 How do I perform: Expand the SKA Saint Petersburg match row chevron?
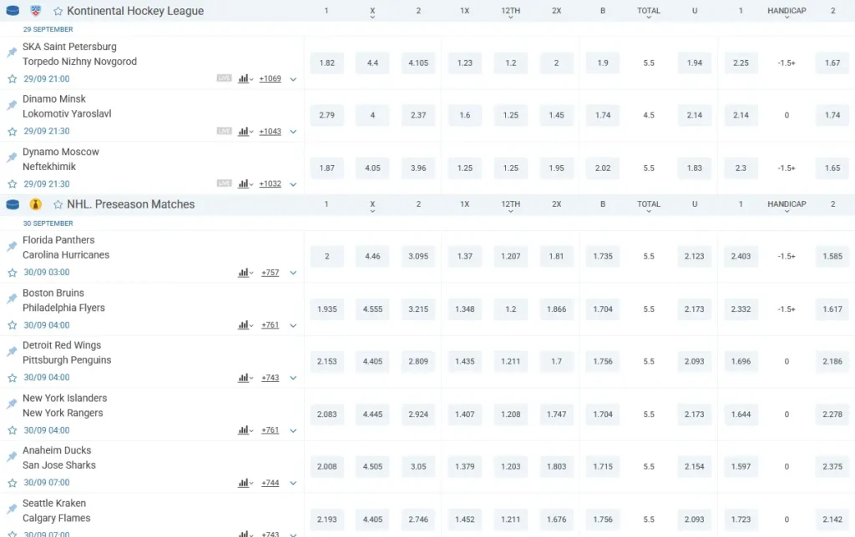(x=293, y=79)
